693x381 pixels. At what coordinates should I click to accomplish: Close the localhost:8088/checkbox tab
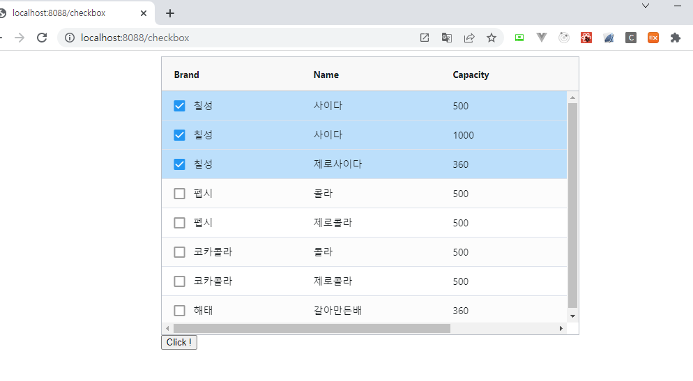click(143, 13)
